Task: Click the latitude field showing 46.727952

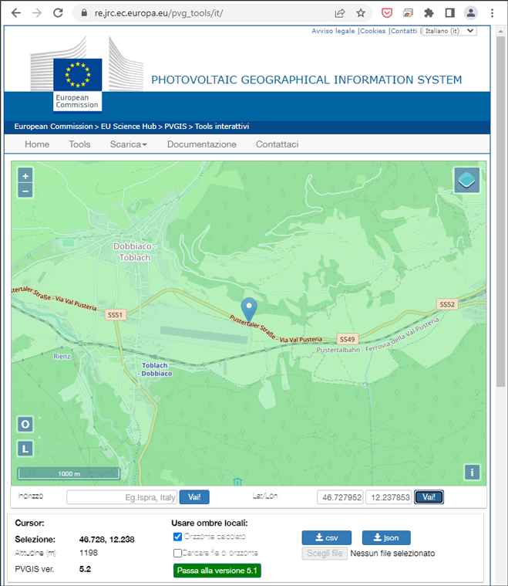Action: pyautogui.click(x=341, y=497)
